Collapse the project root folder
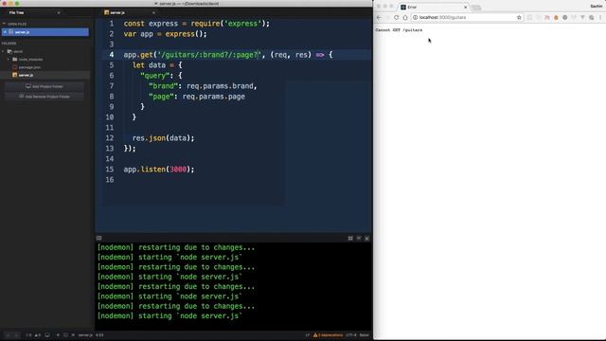Image resolution: width=606 pixels, height=341 pixels. [x=4, y=51]
